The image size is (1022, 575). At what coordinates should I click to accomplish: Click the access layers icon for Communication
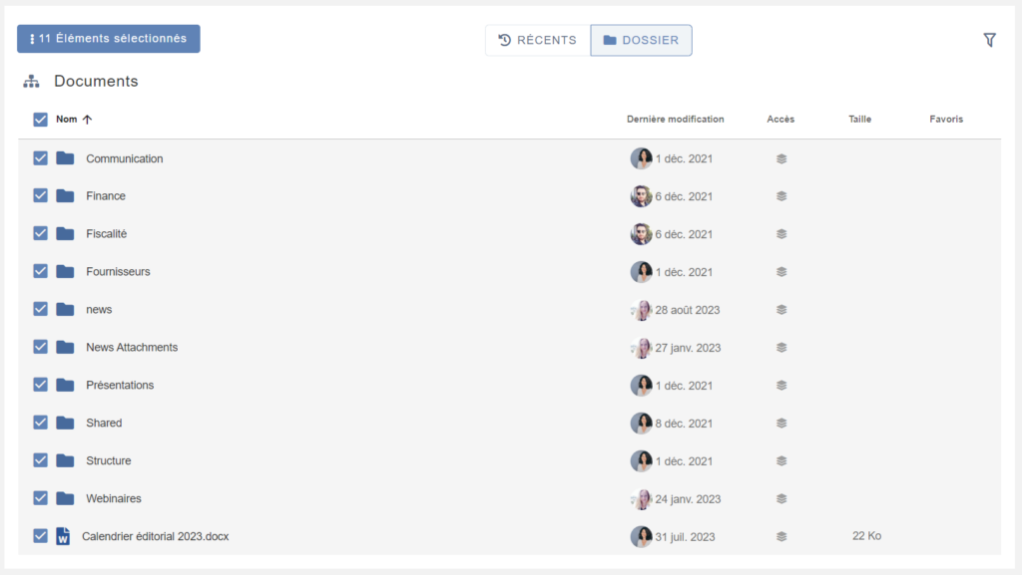(x=781, y=158)
